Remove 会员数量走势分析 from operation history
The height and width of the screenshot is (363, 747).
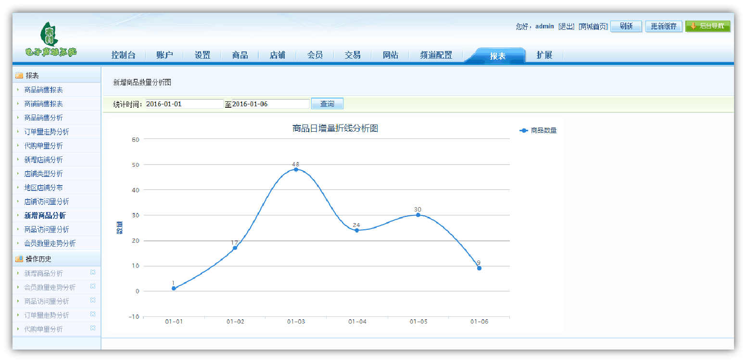93,287
